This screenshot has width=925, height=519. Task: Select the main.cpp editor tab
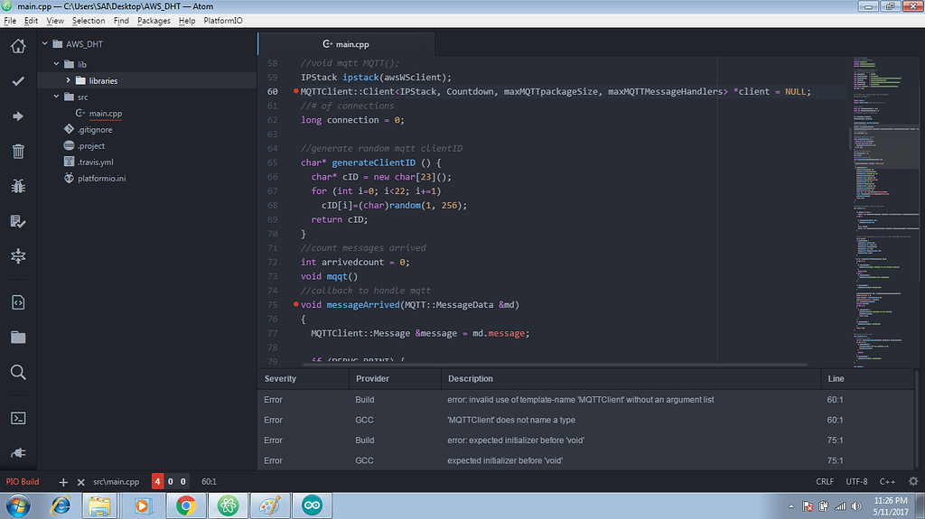pyautogui.click(x=346, y=44)
